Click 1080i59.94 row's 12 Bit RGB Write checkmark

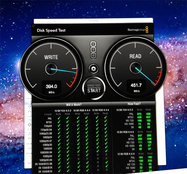98,151
